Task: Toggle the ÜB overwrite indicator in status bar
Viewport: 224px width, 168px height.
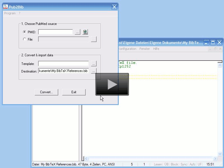Action: [x=166, y=164]
